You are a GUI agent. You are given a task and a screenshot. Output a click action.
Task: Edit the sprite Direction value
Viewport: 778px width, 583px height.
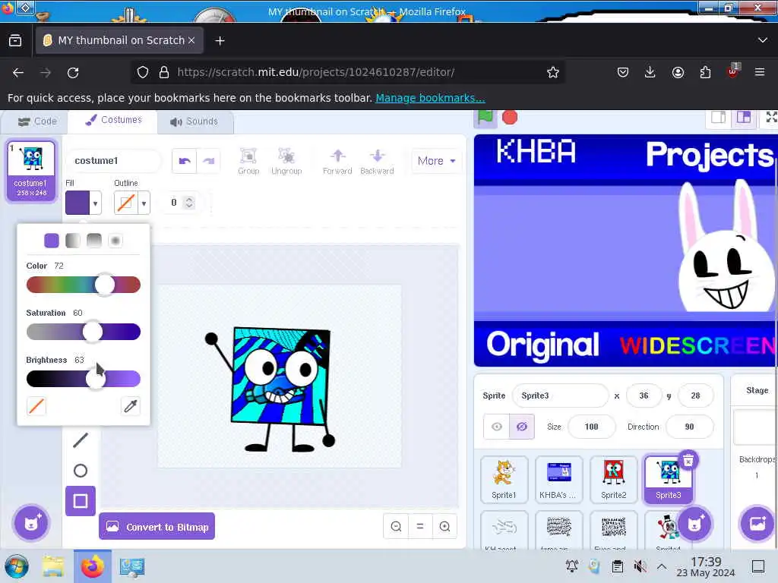pyautogui.click(x=690, y=427)
